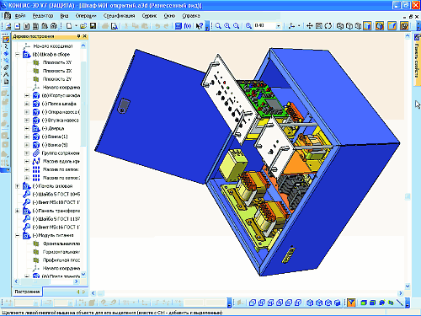
Task: Open file using the folder toolbar icon
Action: [83, 26]
